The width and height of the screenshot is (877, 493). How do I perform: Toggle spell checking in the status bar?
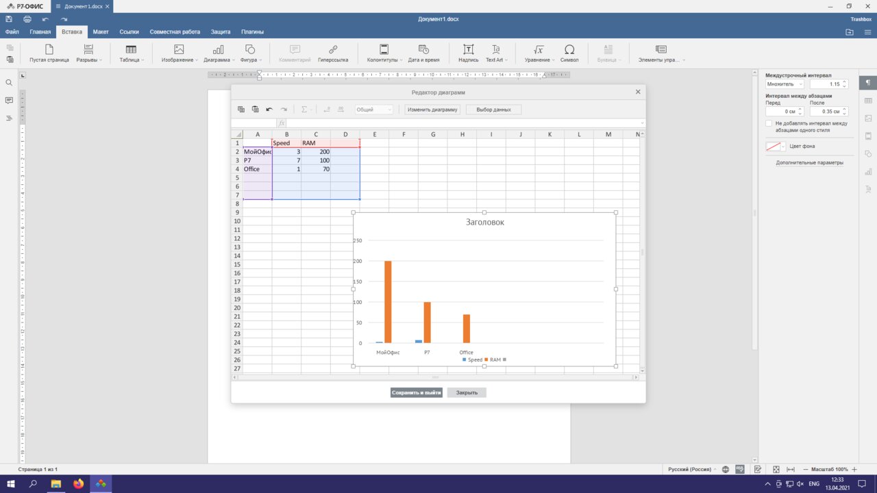[x=740, y=469]
